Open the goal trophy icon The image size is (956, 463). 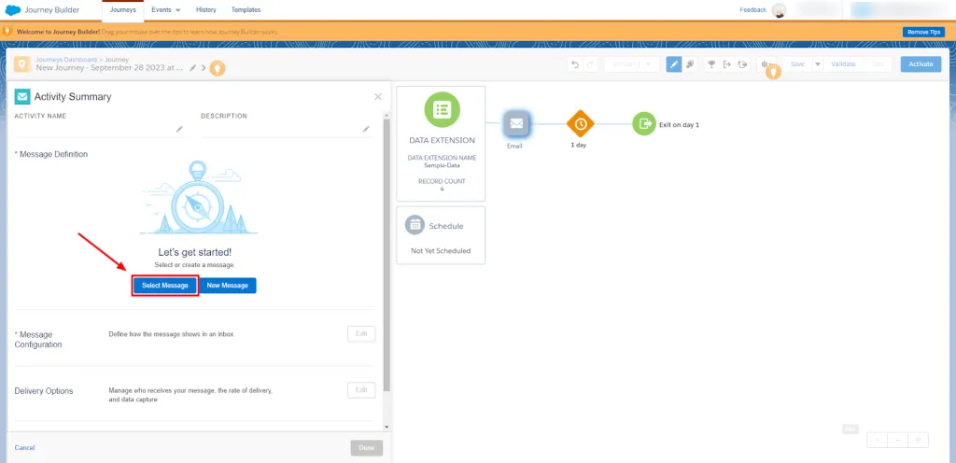pos(710,64)
